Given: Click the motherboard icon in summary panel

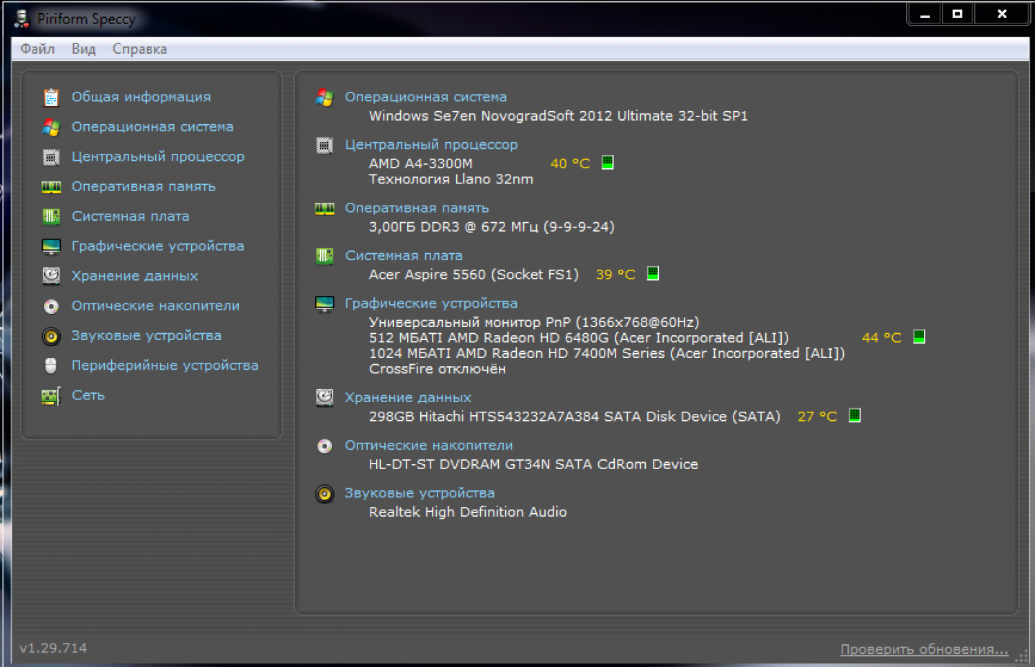Looking at the screenshot, I should coord(324,256).
